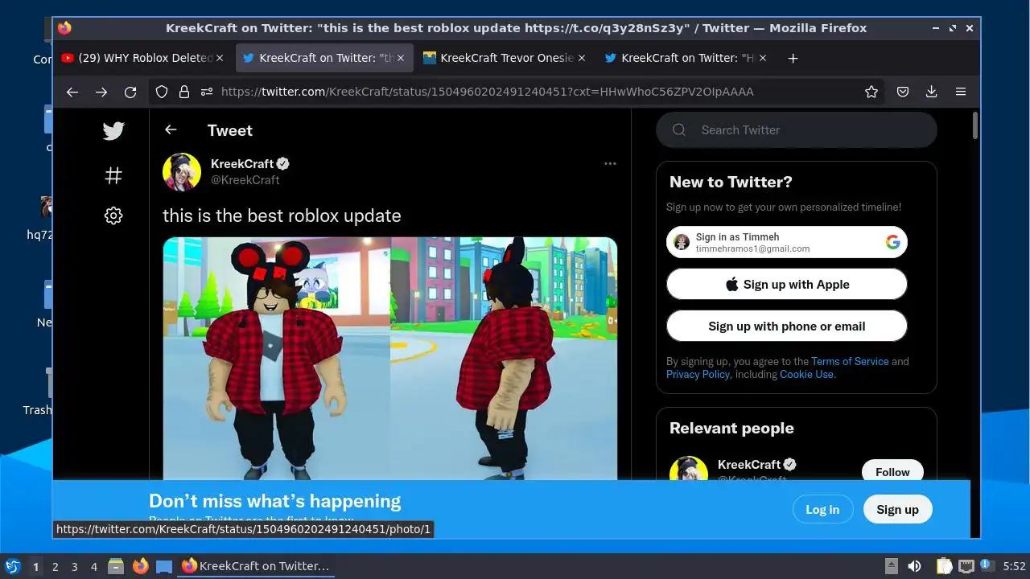This screenshot has width=1030, height=579.
Task: Open Firefox downloads panel
Action: (x=932, y=92)
